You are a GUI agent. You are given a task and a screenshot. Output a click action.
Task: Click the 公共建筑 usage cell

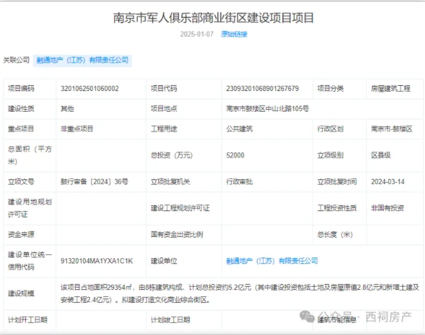[240, 129]
